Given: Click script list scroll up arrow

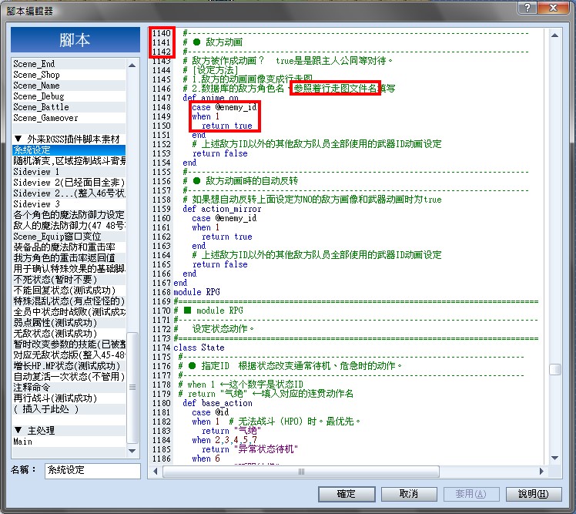Looking at the screenshot, I should click(132, 65).
